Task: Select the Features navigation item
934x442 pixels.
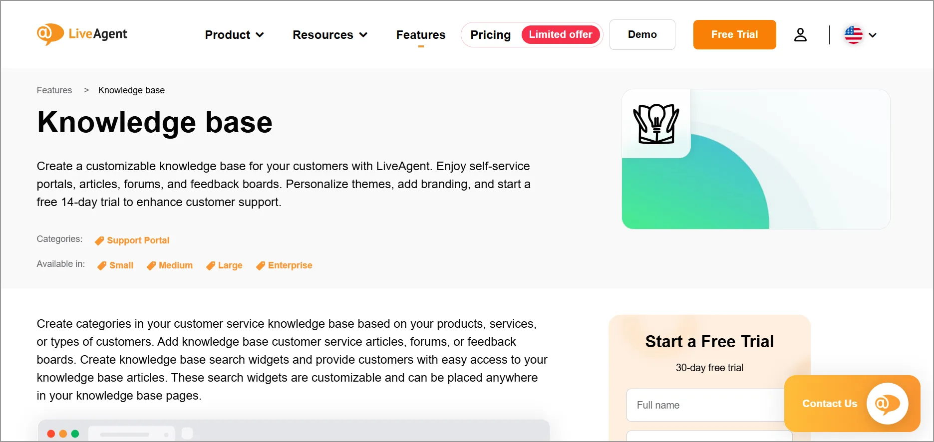Action: tap(421, 35)
